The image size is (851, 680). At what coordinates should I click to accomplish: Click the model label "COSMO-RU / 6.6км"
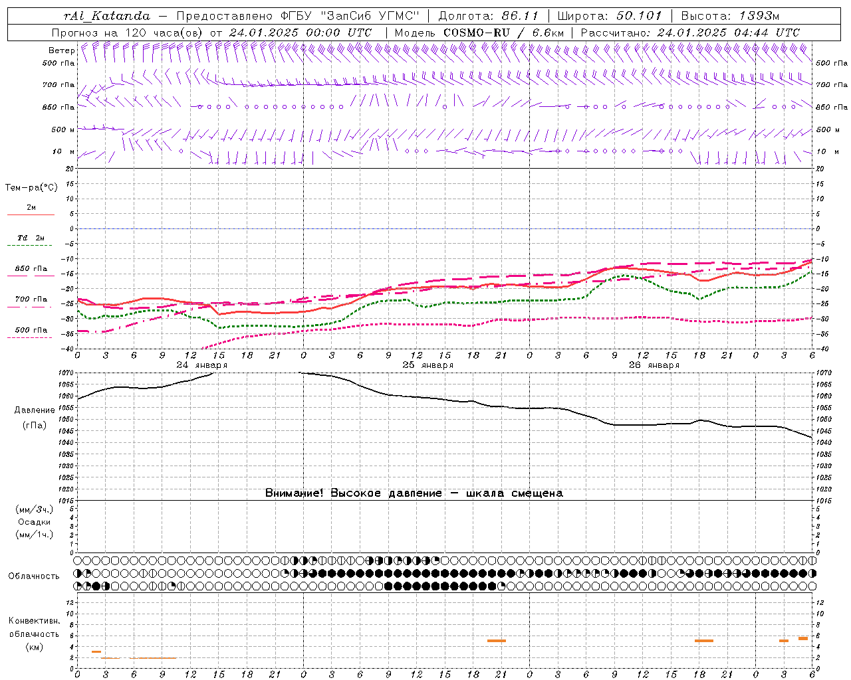click(x=503, y=33)
